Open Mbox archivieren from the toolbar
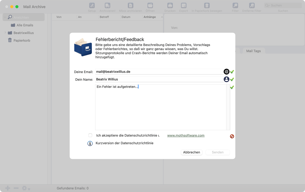This screenshot has width=305, height=192. click(x=130, y=6)
